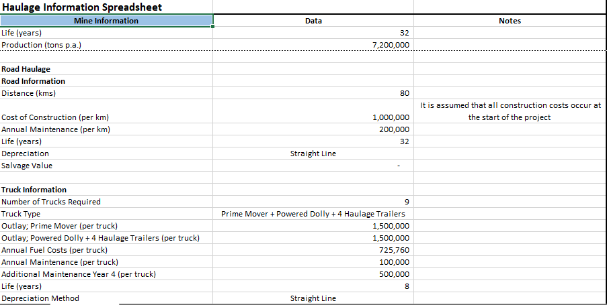Select the Haulage Information Spreadsheet title cell

pyautogui.click(x=82, y=7)
